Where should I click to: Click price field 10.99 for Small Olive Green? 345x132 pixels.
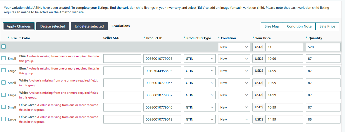[284, 107]
